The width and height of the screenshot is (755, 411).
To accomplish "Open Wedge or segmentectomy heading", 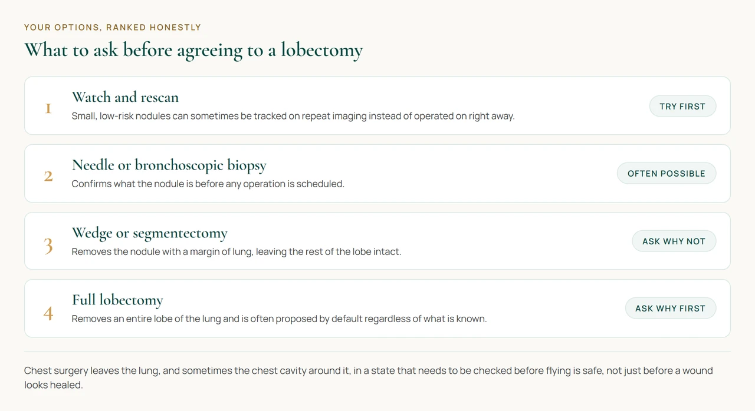I will [150, 233].
